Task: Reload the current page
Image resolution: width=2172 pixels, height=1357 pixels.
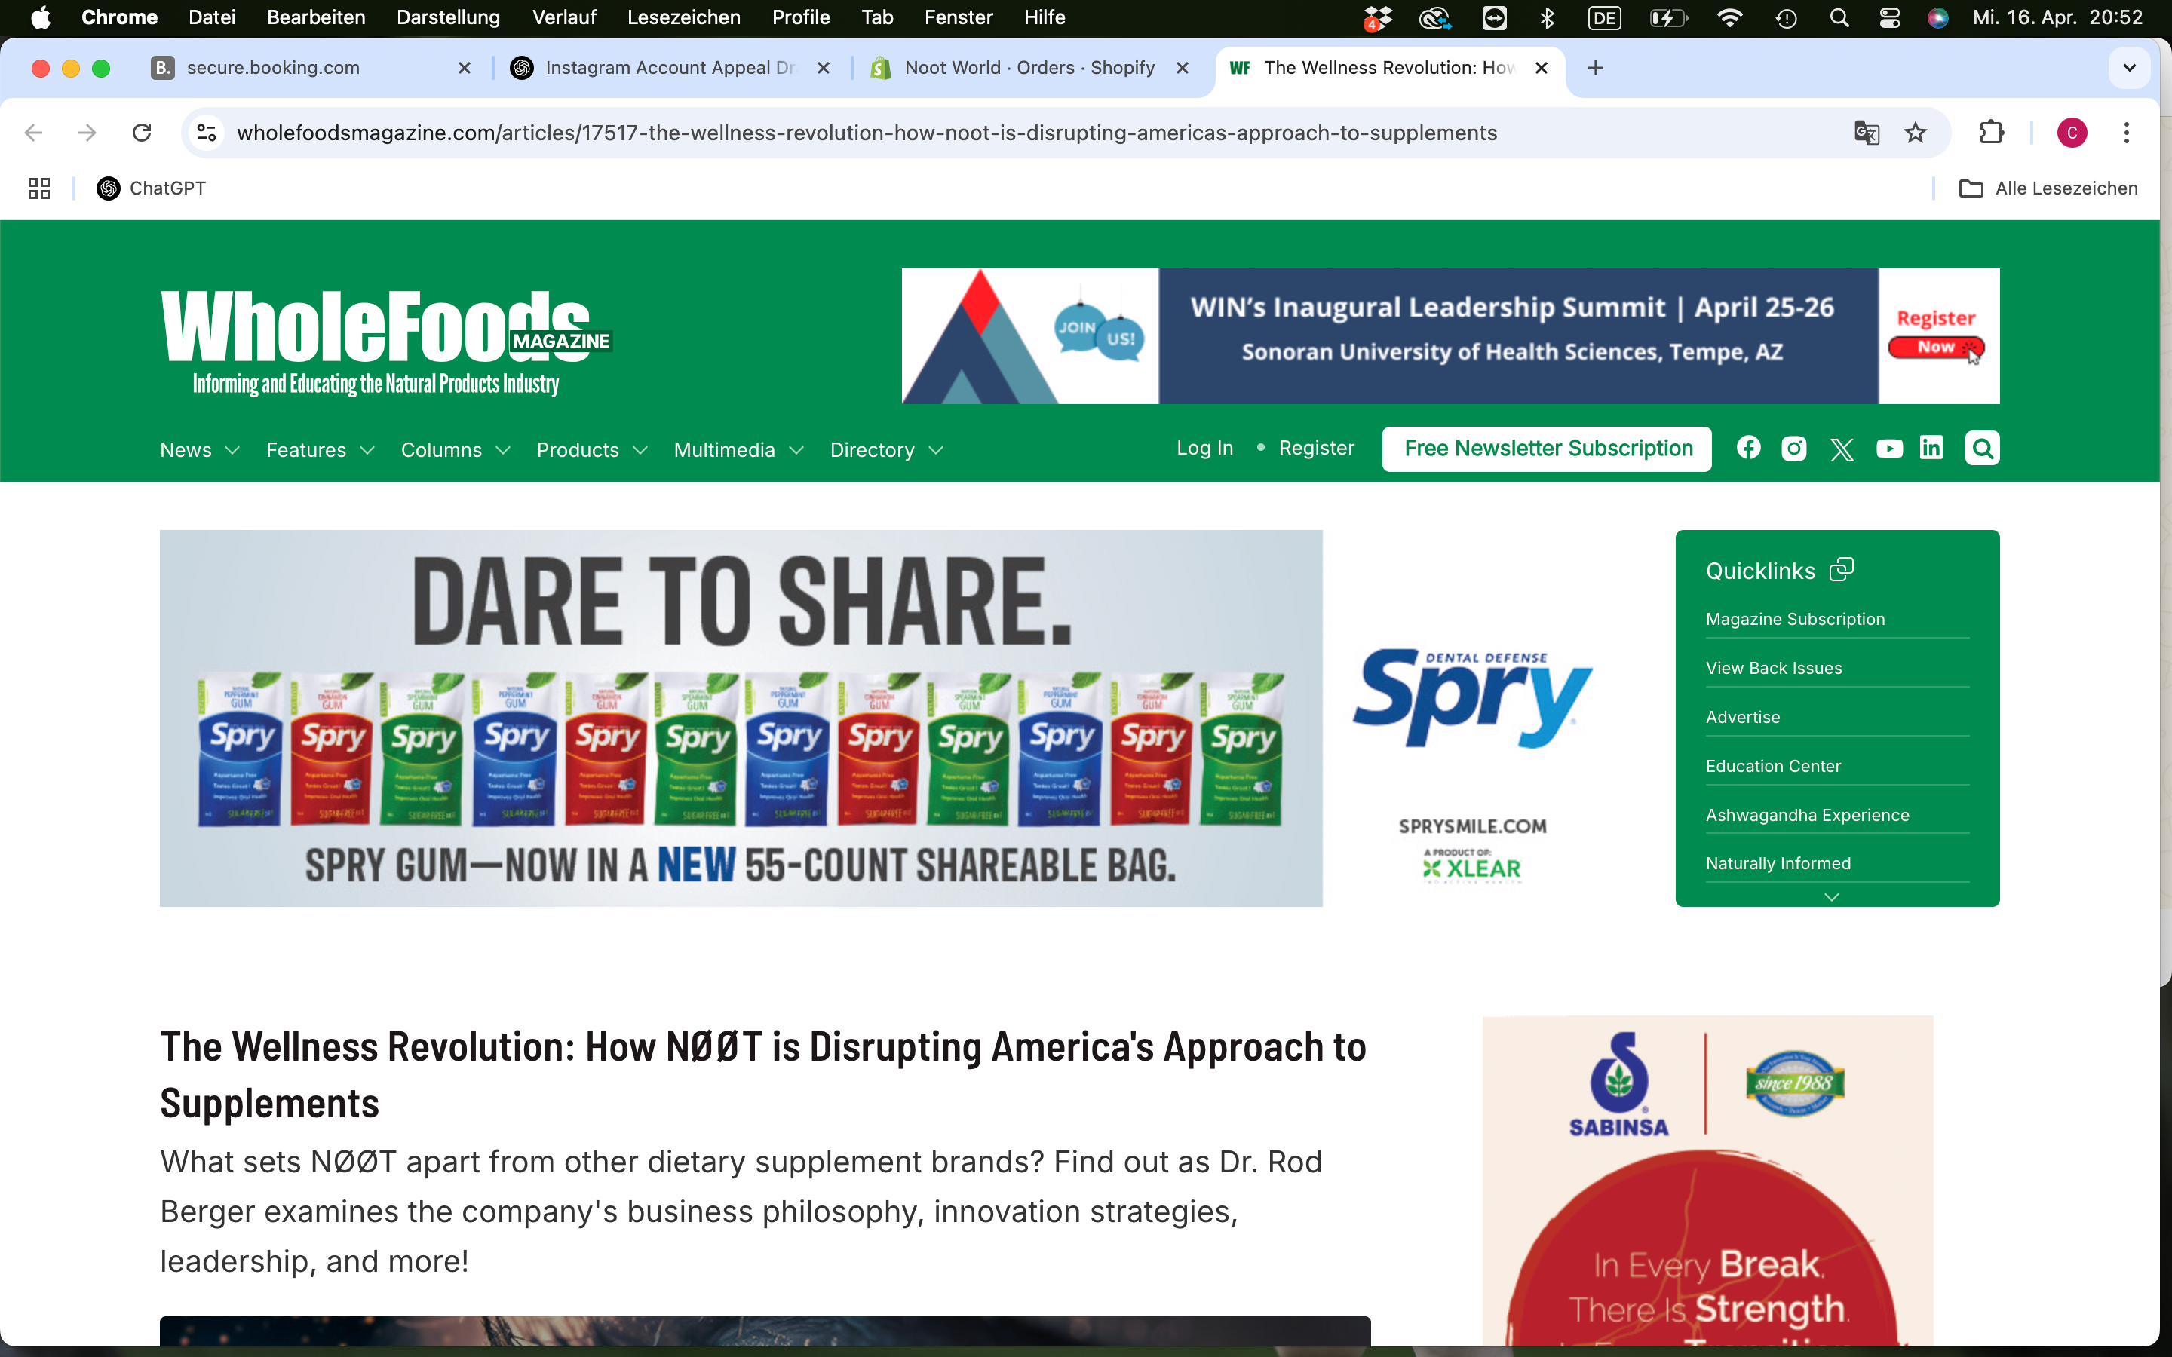Action: tap(142, 133)
